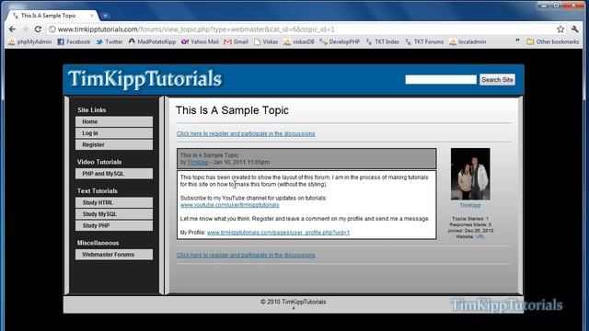The height and width of the screenshot is (331, 589).
Task: Open Webmaster Forums link
Action: pyautogui.click(x=114, y=255)
